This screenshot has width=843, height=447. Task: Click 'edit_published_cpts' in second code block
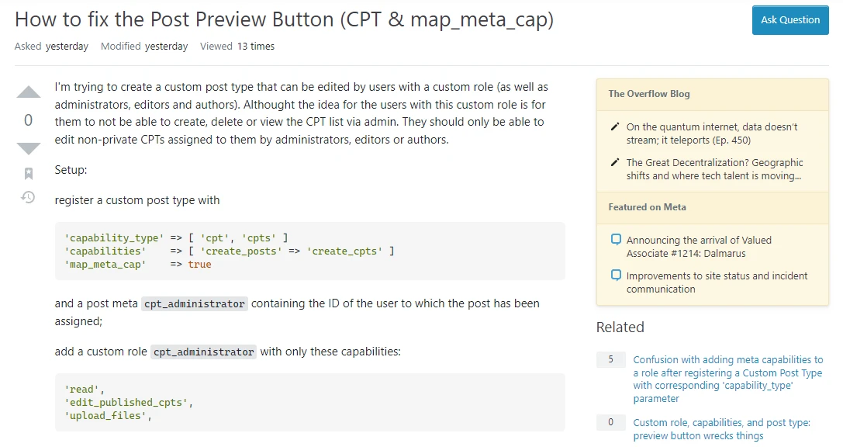(x=126, y=402)
